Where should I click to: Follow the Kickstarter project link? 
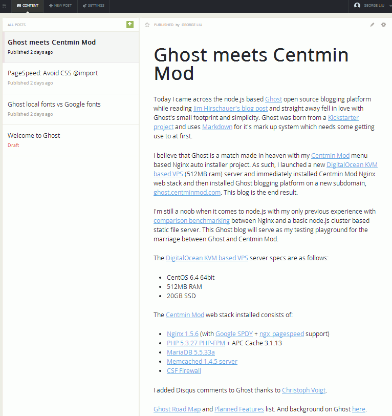click(x=343, y=117)
